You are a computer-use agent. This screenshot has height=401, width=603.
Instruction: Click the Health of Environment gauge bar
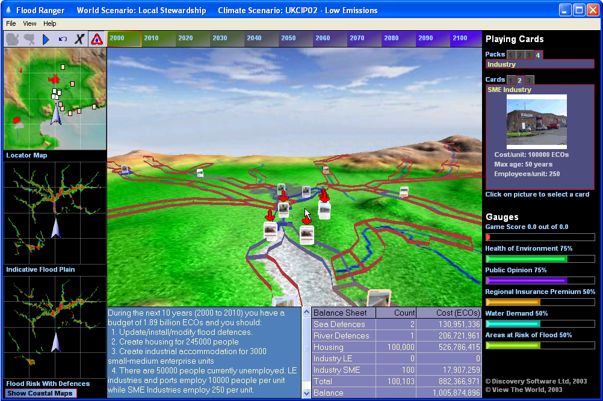point(539,259)
